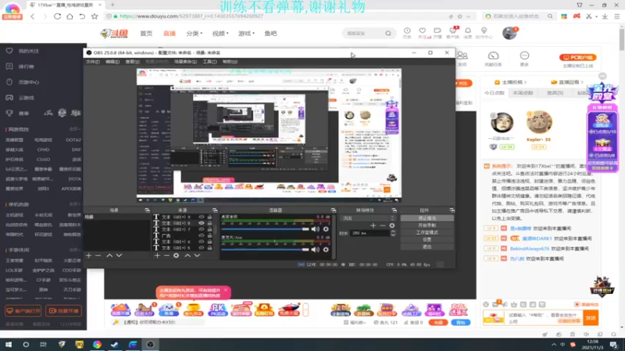Pop out the Controls dock panel
Screen dimensions: 625x351
452,210
